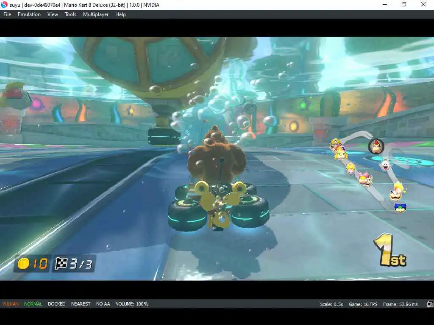Minimize the suyu window

tap(385, 5)
